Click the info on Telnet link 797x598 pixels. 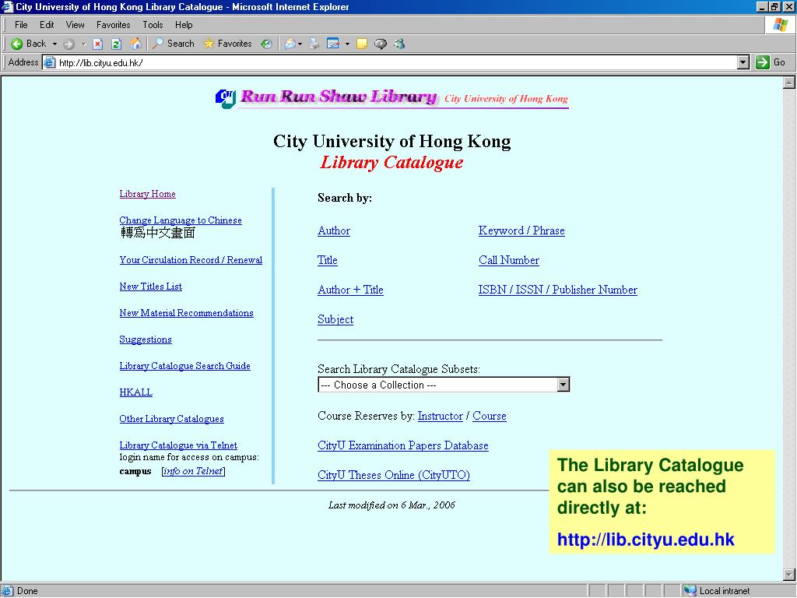[193, 471]
